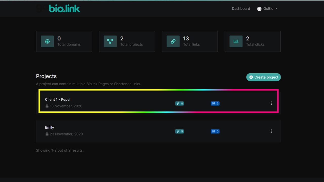Click the calendar icon beside 23 November, 2020
Viewport: 324px width, 182px height.
pyautogui.click(x=47, y=134)
